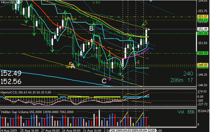Image resolution: width=210 pixels, height=132 pixels.
Task: Click the 153.75 price axis value
Action: point(203,11)
